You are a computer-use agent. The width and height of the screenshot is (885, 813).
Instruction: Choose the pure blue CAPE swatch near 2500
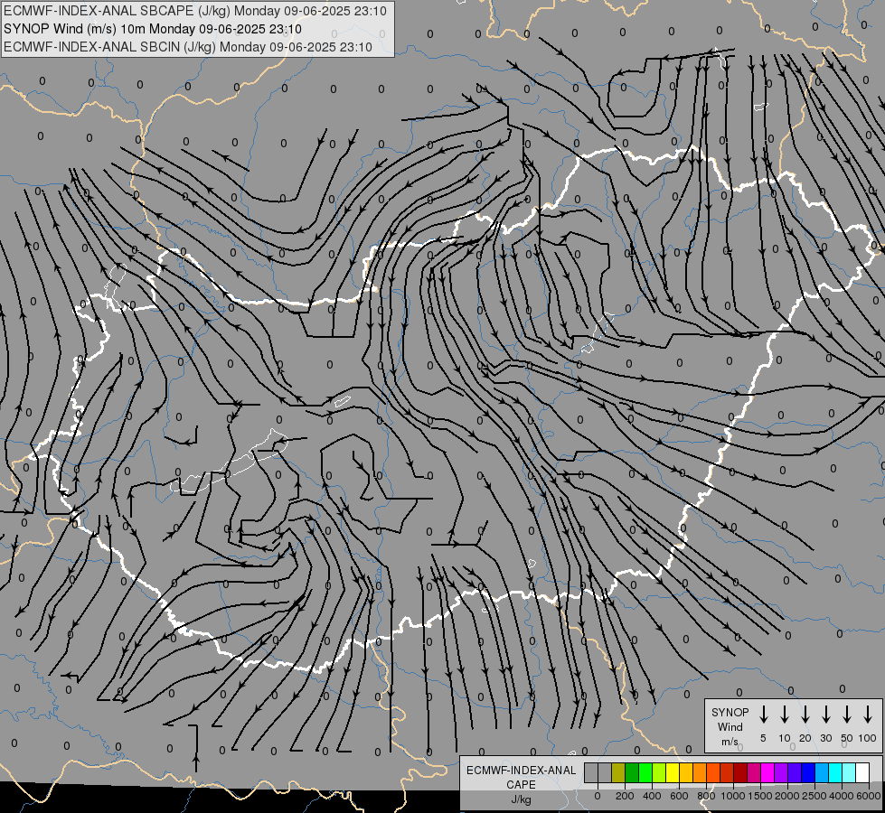pyautogui.click(x=808, y=773)
